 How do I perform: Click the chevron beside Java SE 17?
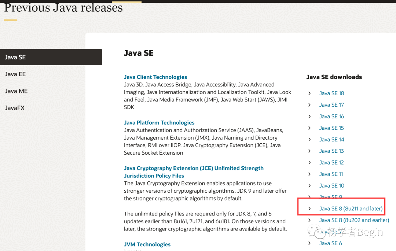tap(309, 105)
